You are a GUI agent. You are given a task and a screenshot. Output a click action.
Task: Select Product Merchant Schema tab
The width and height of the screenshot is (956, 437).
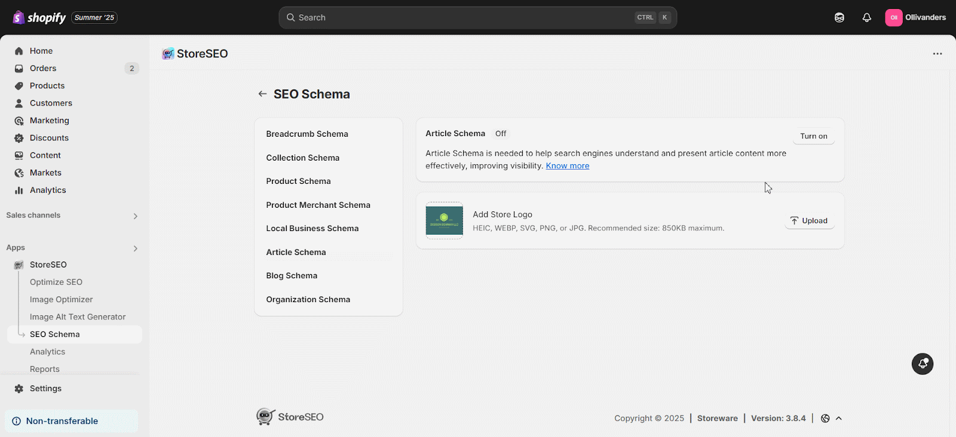tap(329, 205)
